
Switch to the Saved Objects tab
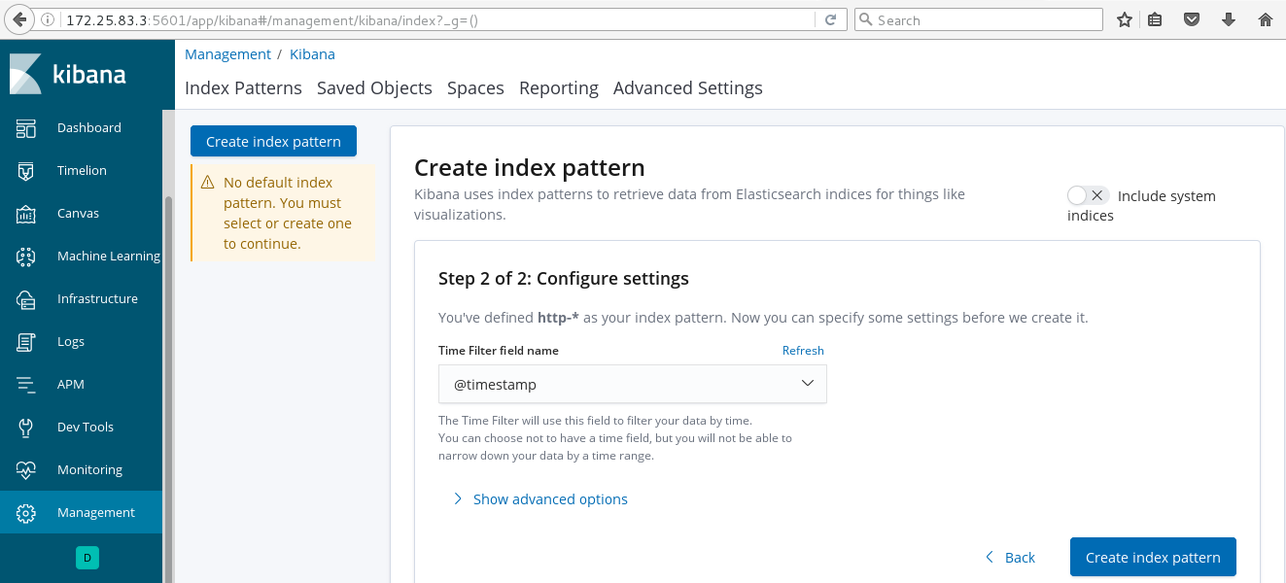click(374, 88)
